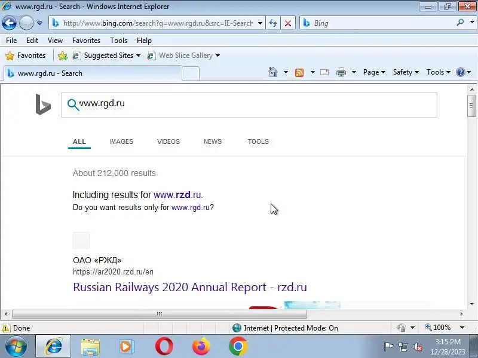Open the recent pages dropdown arrow
The image size is (478, 358).
click(x=39, y=23)
